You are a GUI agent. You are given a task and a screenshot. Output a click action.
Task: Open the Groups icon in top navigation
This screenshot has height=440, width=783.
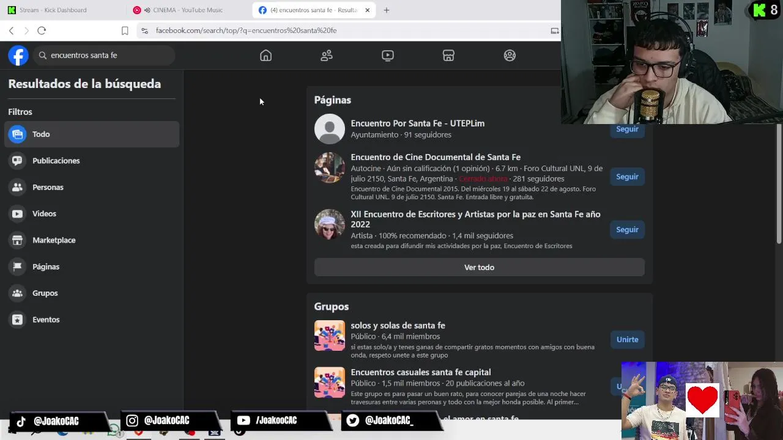pos(510,56)
